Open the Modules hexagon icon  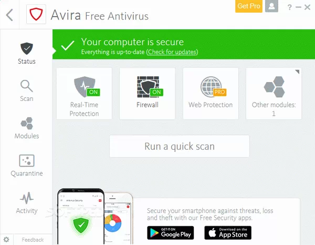[27, 123]
